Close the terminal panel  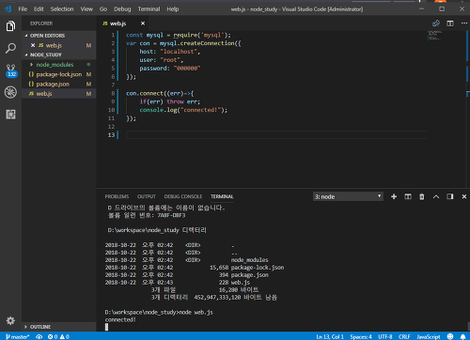tap(464, 196)
